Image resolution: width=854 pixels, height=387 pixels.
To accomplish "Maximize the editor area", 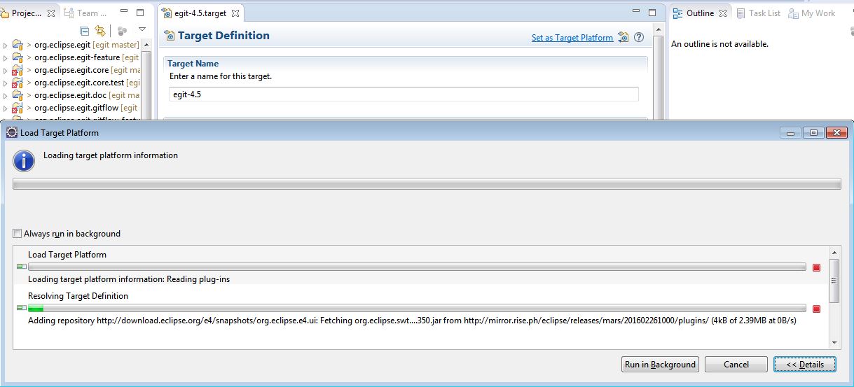I will point(652,13).
